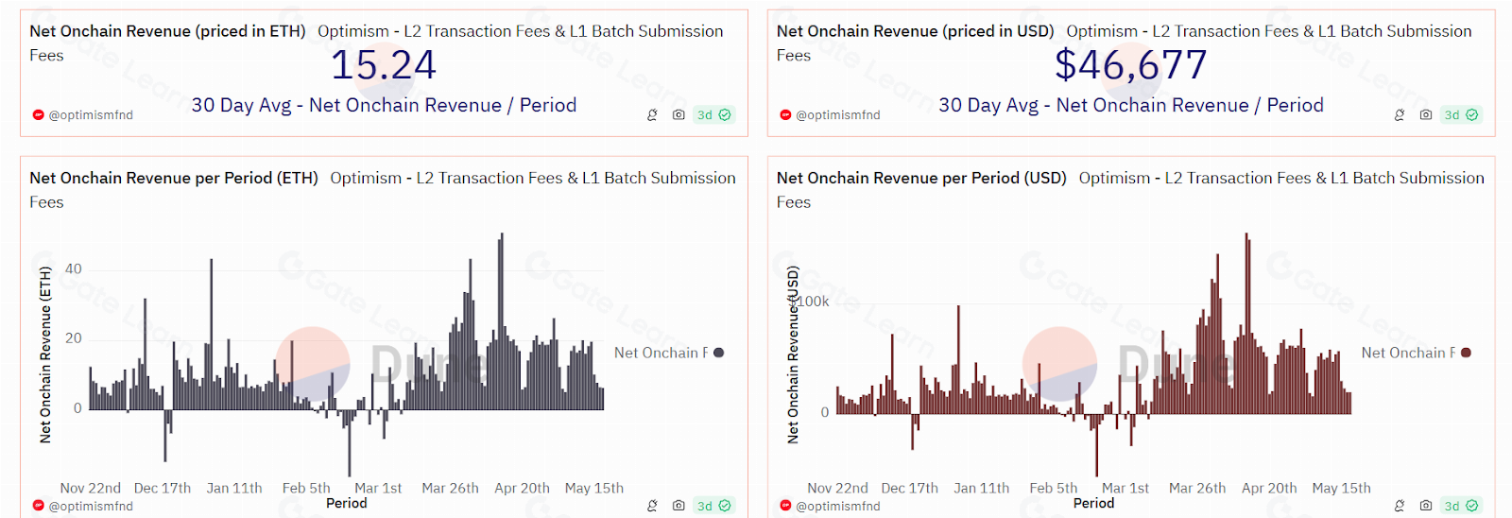Click plug icon below the USD bar chart
Screen dimensions: 1512x518
[1400, 506]
